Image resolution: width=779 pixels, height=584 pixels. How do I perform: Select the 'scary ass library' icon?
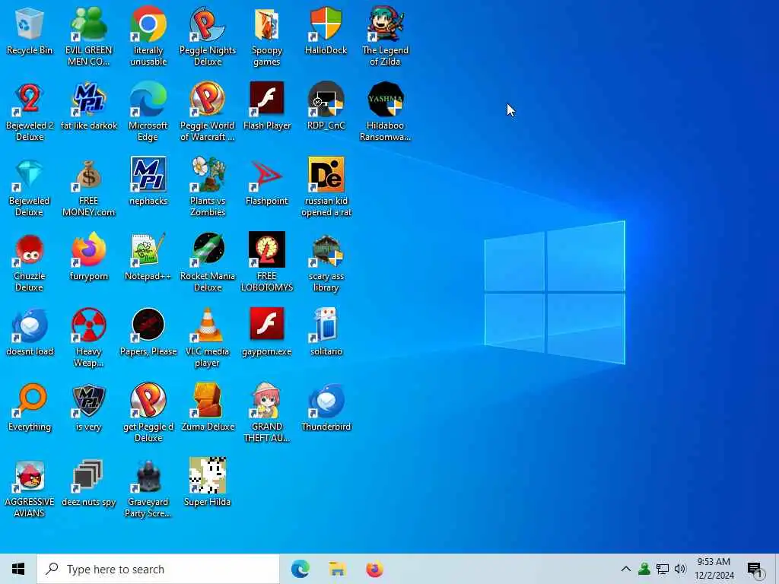(x=326, y=262)
